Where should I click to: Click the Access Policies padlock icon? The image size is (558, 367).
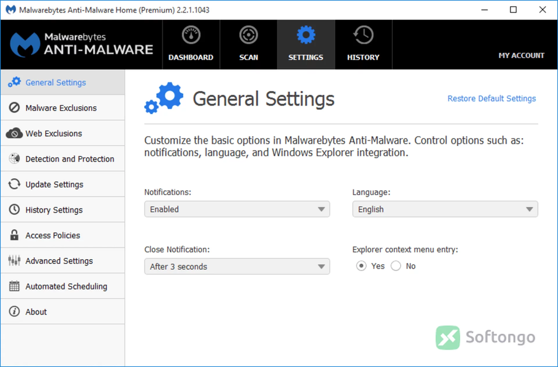14,235
